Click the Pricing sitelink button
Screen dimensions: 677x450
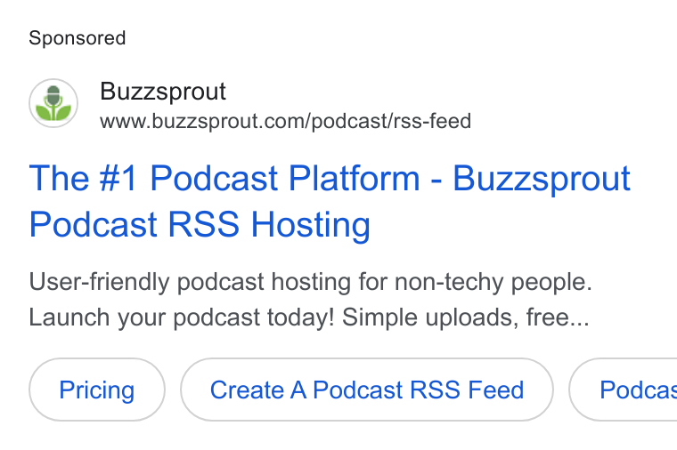[x=97, y=390]
